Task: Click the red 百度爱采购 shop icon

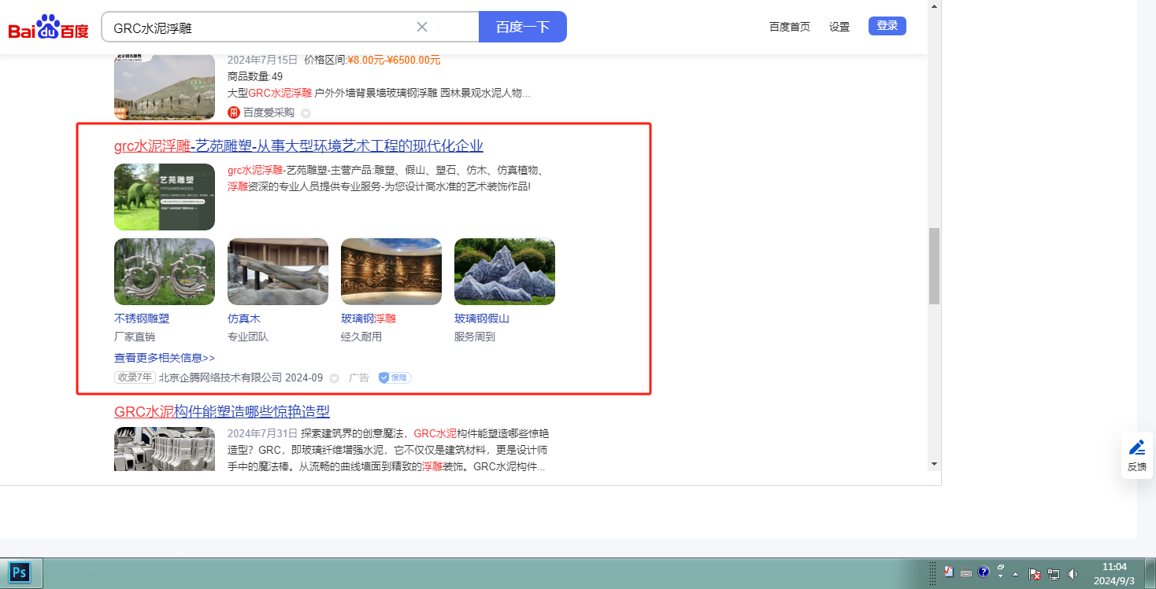Action: 234,112
